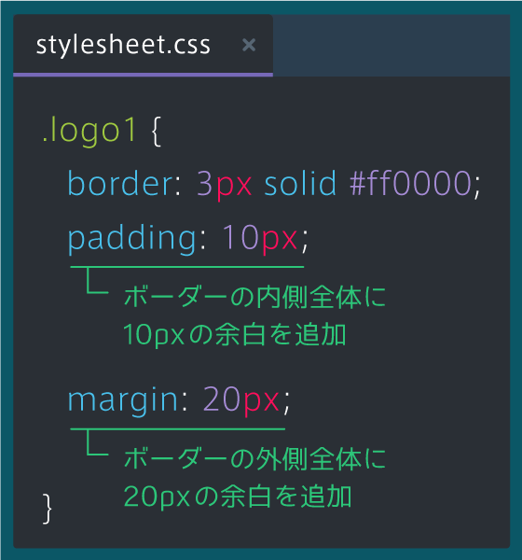Select the stylesheet.css tab
Viewport: 522px width, 560px height.
point(143,45)
